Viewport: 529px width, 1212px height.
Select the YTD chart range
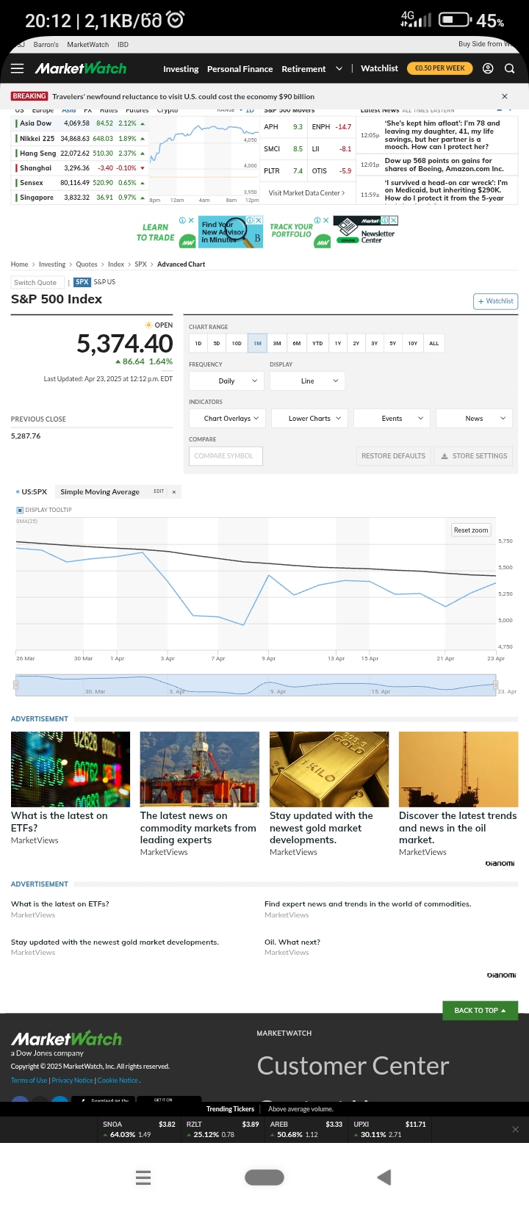point(317,343)
